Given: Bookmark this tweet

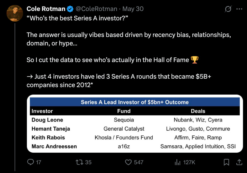Looking at the screenshot, I should coord(226,162).
